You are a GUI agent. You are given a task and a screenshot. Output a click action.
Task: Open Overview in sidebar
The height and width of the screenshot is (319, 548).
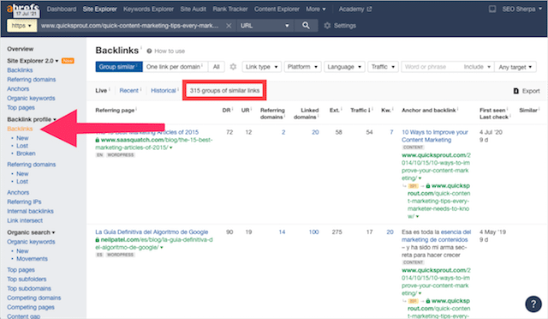tap(21, 49)
